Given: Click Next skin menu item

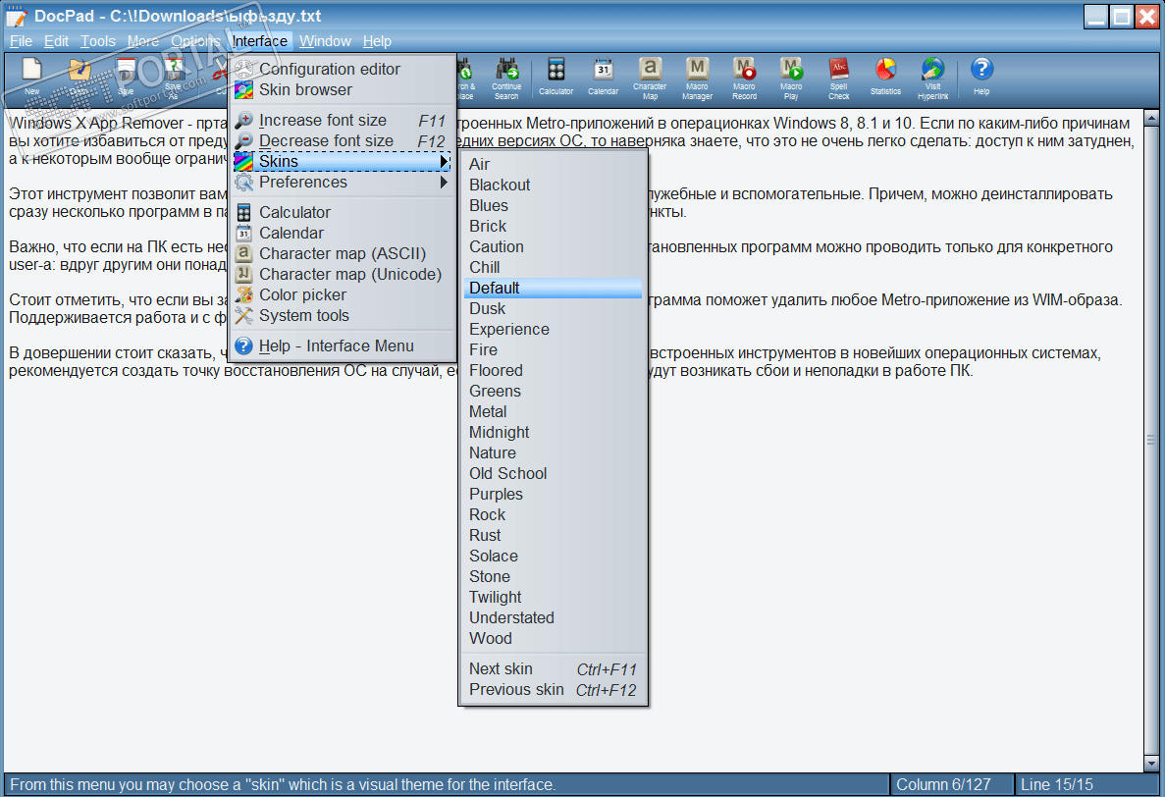Looking at the screenshot, I should click(x=553, y=669).
